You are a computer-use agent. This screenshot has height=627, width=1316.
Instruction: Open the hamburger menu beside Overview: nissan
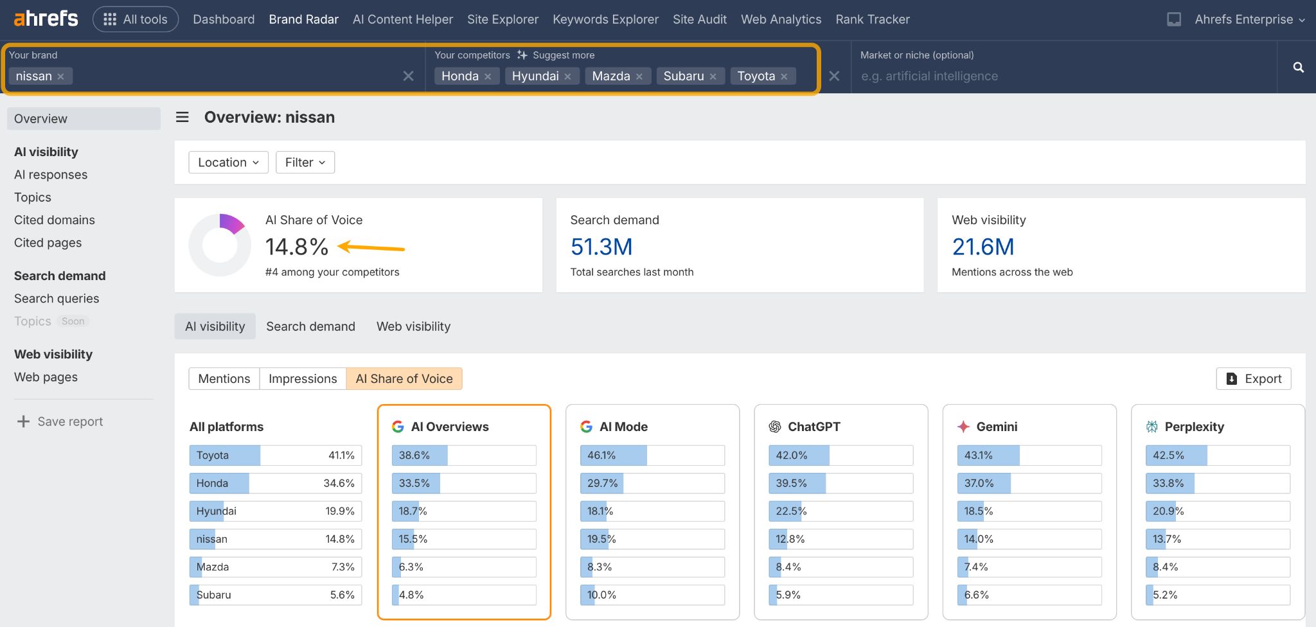click(182, 117)
